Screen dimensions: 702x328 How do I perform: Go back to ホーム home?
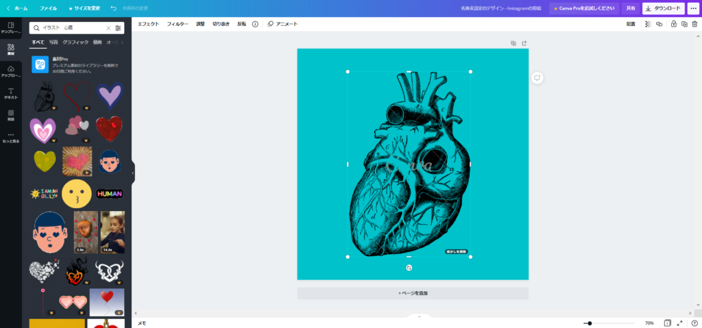17,8
